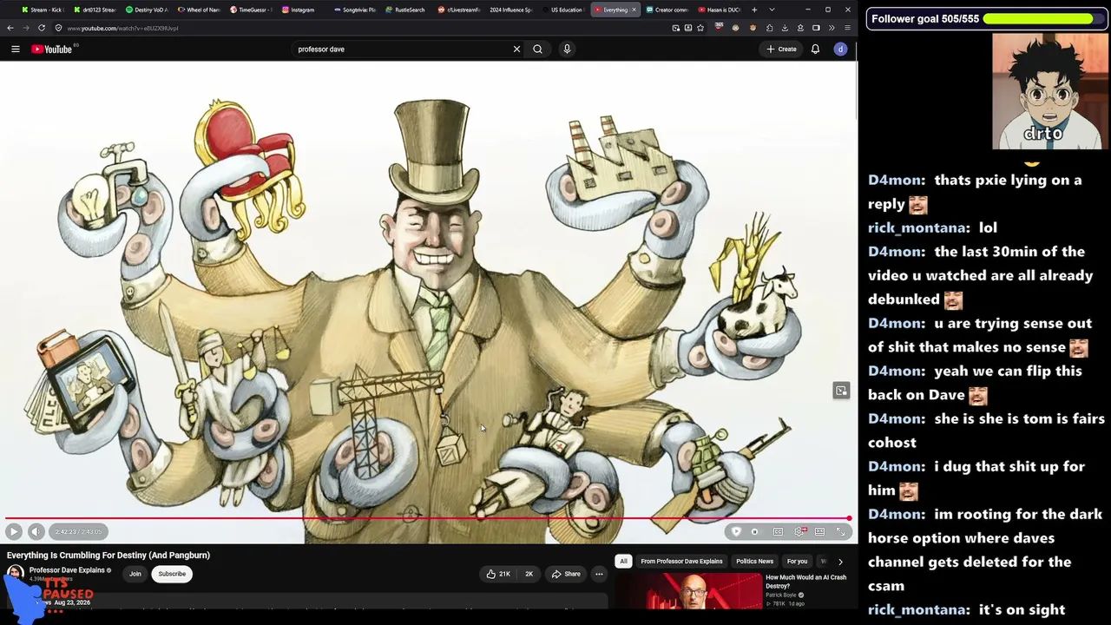Image resolution: width=1111 pixels, height=625 pixels.
Task: Click the drto avatar in the stream overlay
Action: click(x=1049, y=92)
